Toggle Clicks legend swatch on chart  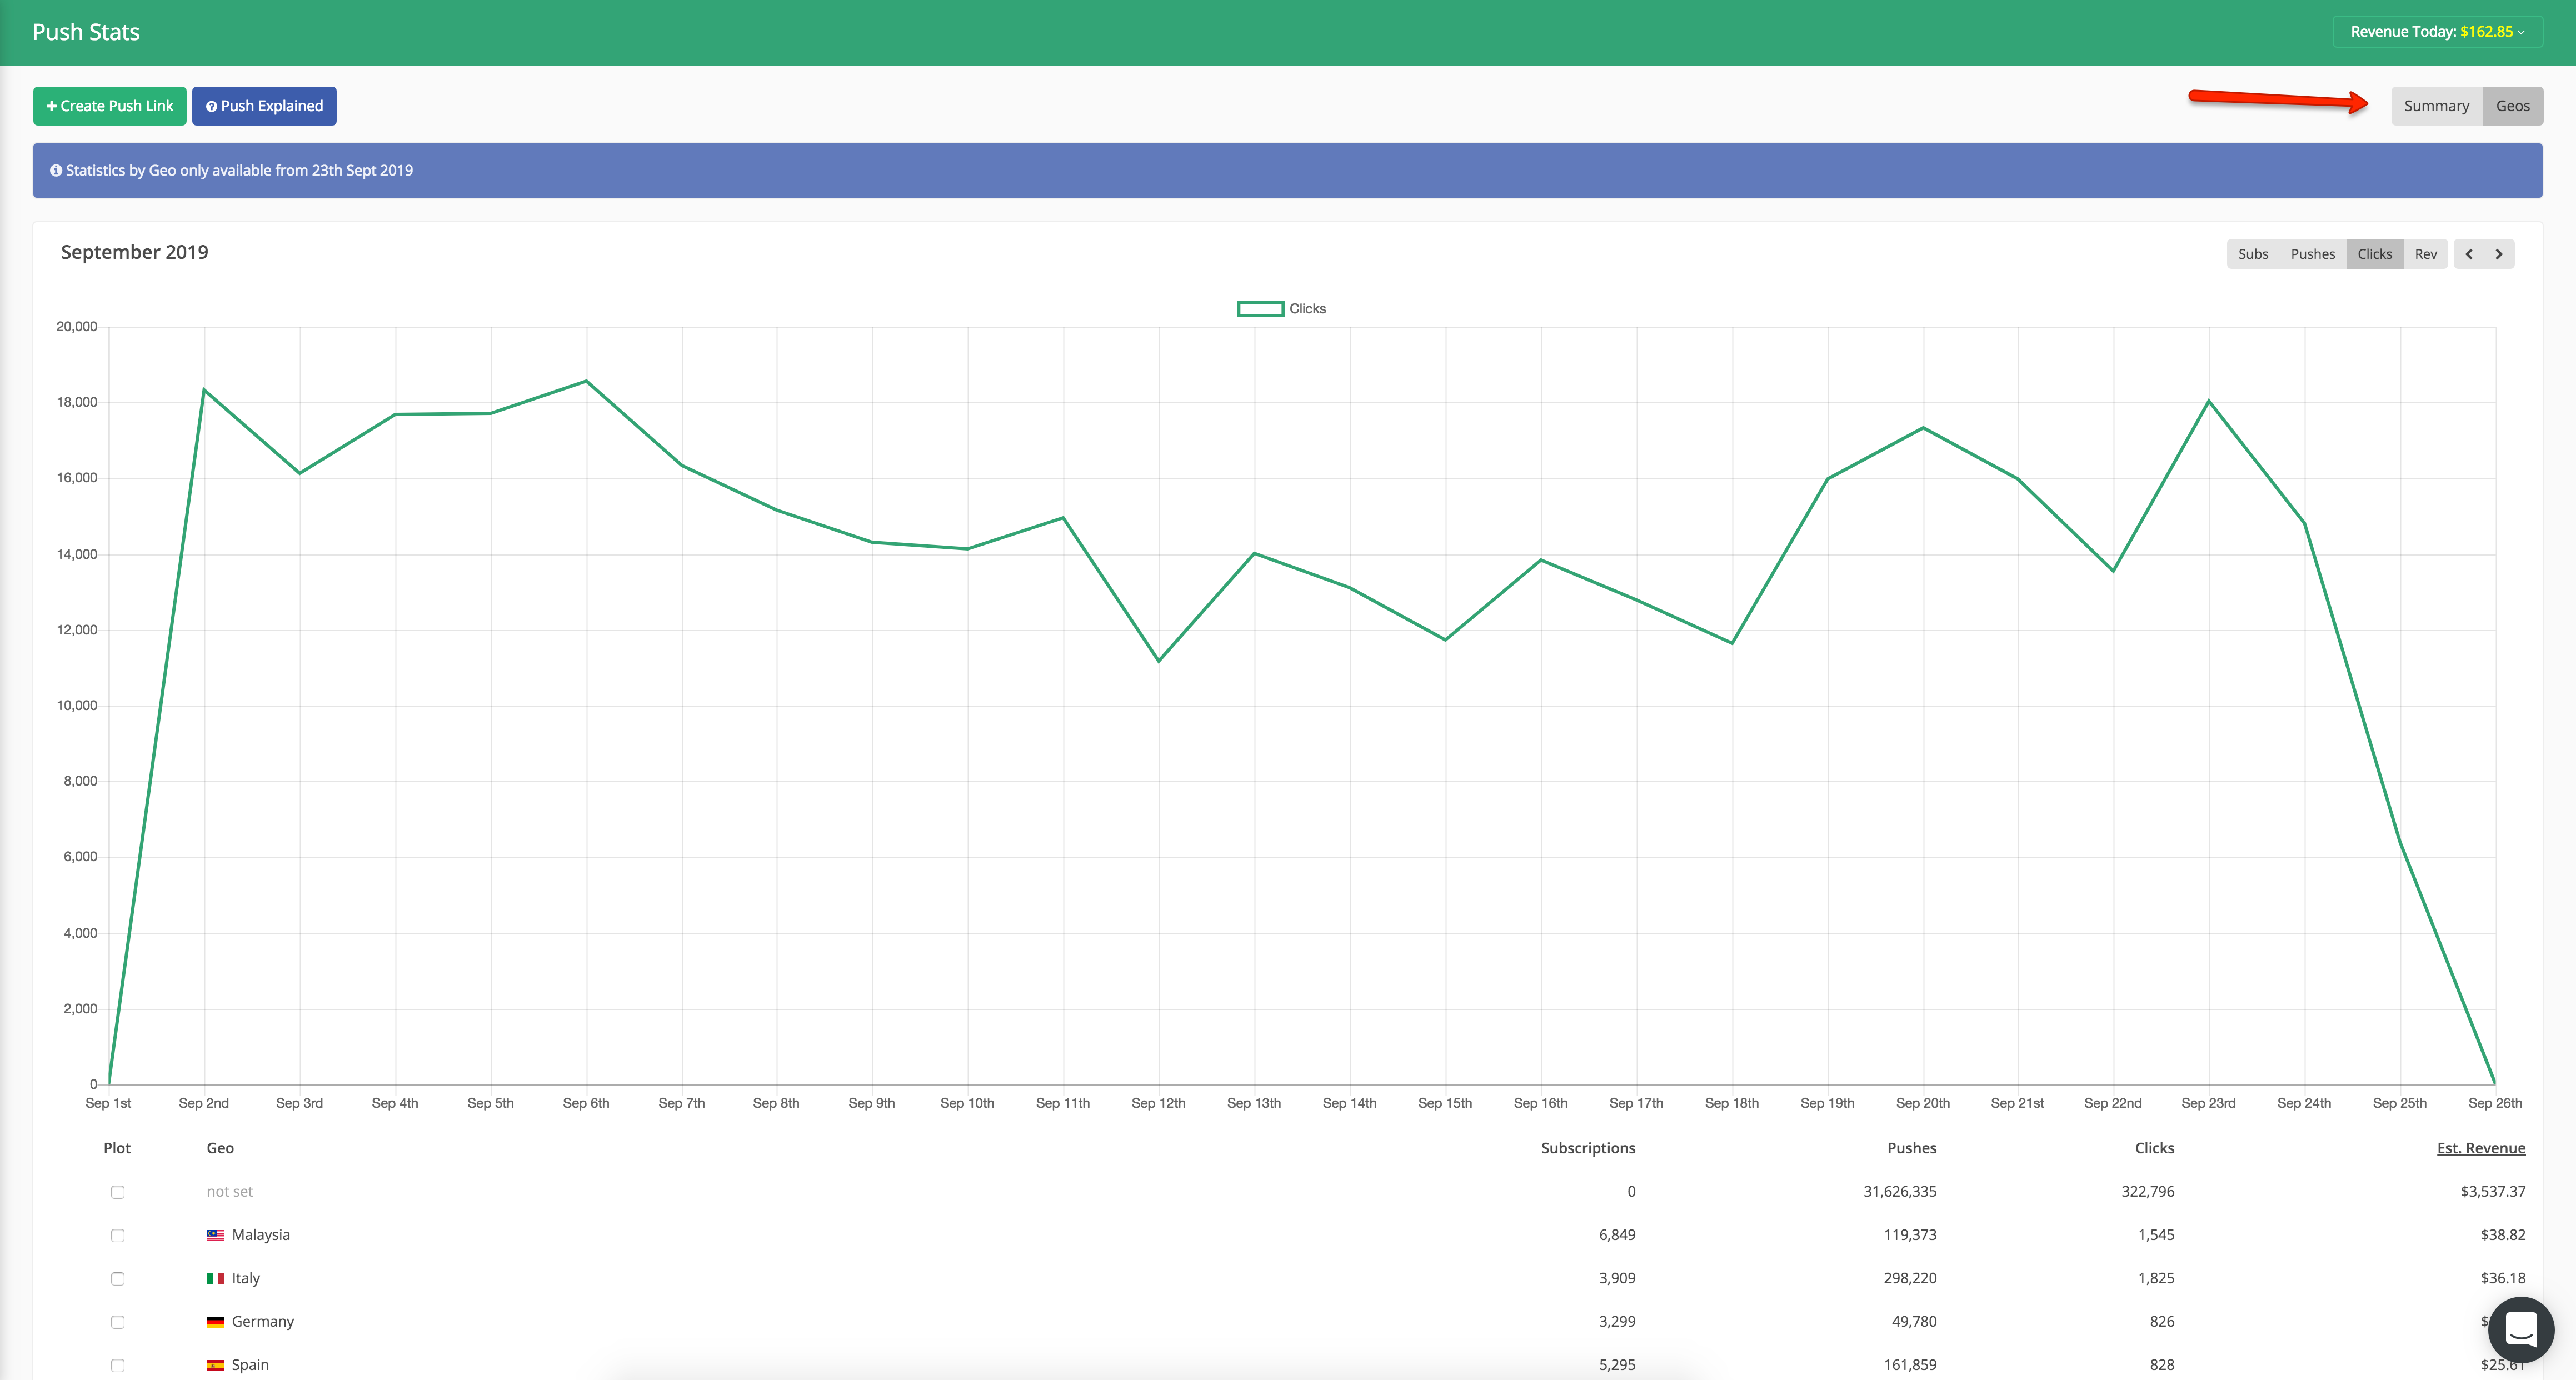point(1260,309)
